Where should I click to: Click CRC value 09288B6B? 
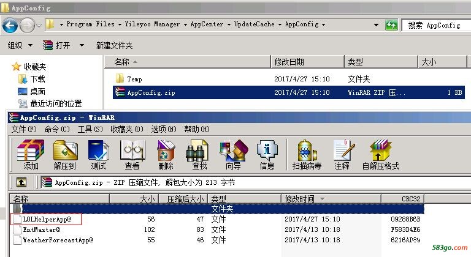(405, 219)
